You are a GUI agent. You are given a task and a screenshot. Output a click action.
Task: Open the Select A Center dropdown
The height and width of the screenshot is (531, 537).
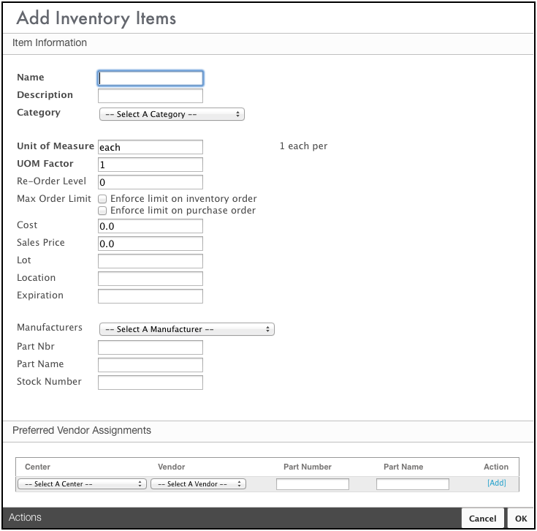(82, 484)
